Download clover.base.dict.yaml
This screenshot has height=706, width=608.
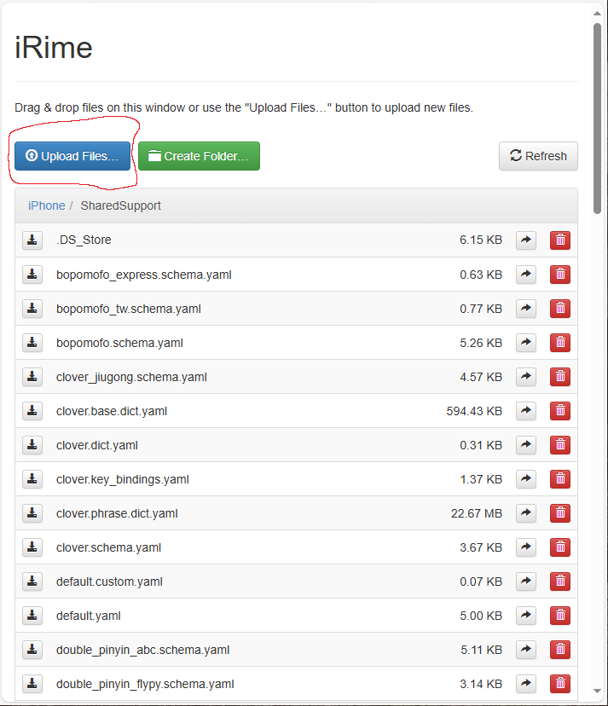[32, 411]
